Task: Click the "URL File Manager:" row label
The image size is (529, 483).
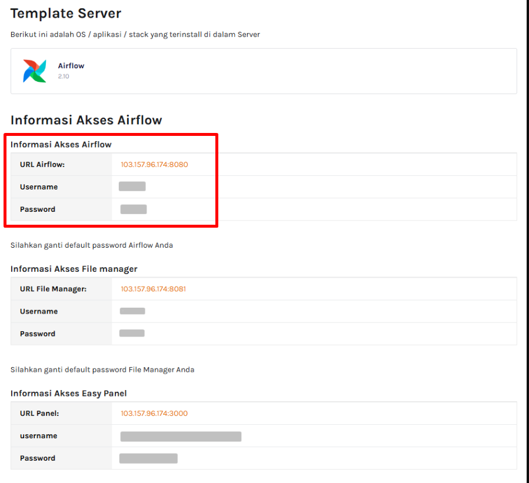Action: click(x=53, y=289)
